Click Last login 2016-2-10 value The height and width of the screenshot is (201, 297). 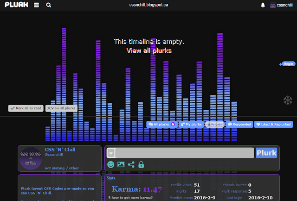pos(260,198)
